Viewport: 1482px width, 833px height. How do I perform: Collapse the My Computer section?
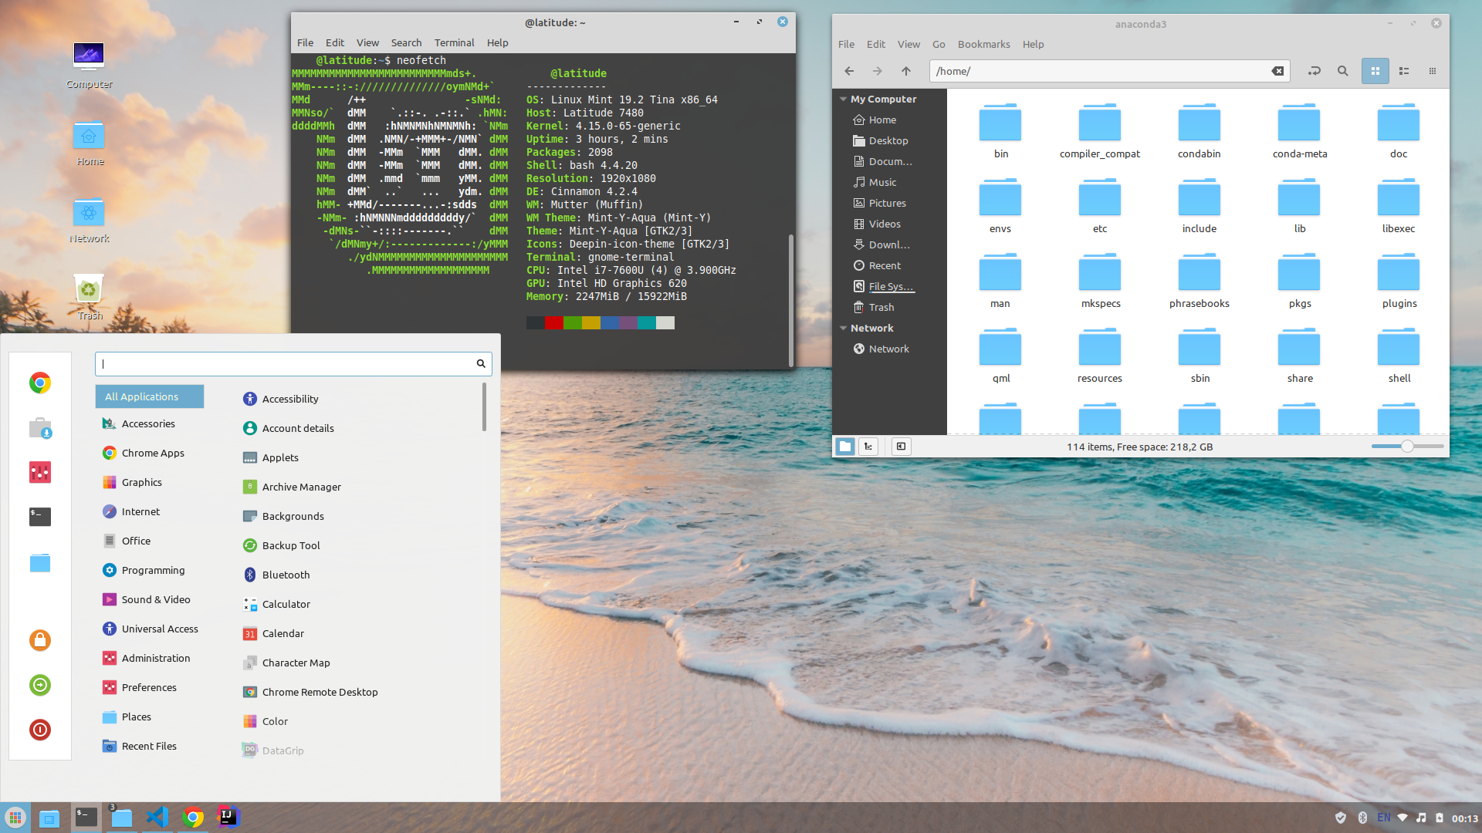click(x=843, y=99)
